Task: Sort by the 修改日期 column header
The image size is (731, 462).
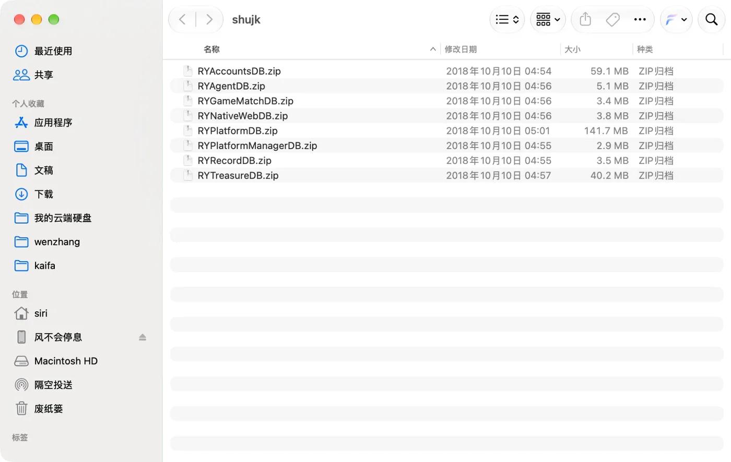Action: (461, 49)
